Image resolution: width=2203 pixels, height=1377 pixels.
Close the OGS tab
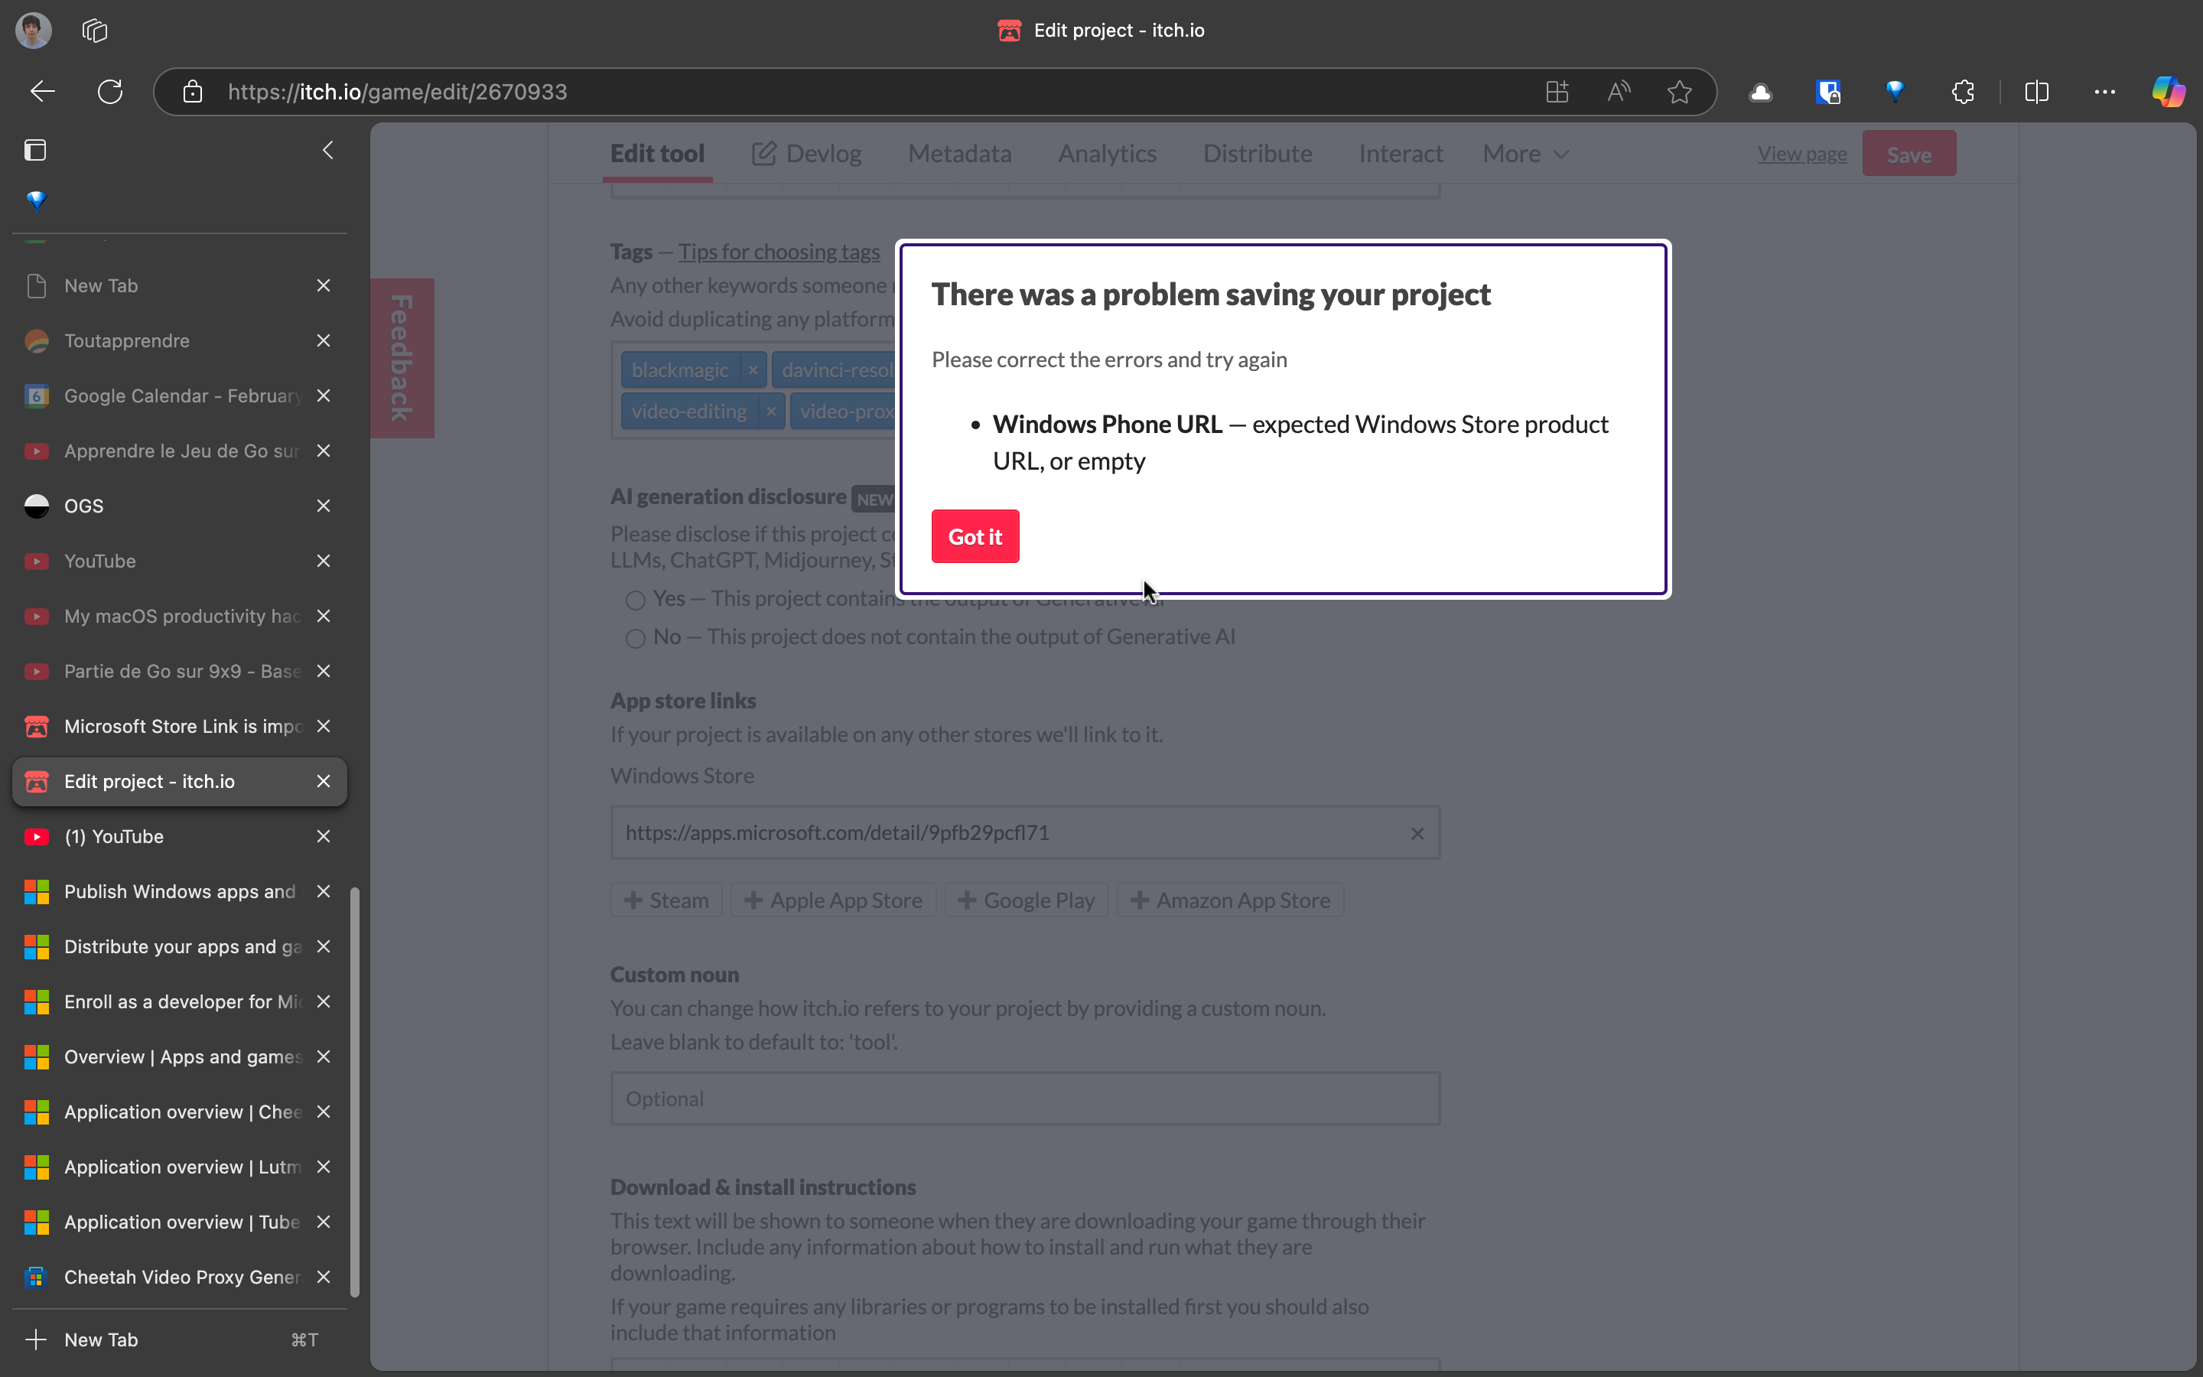pos(323,506)
